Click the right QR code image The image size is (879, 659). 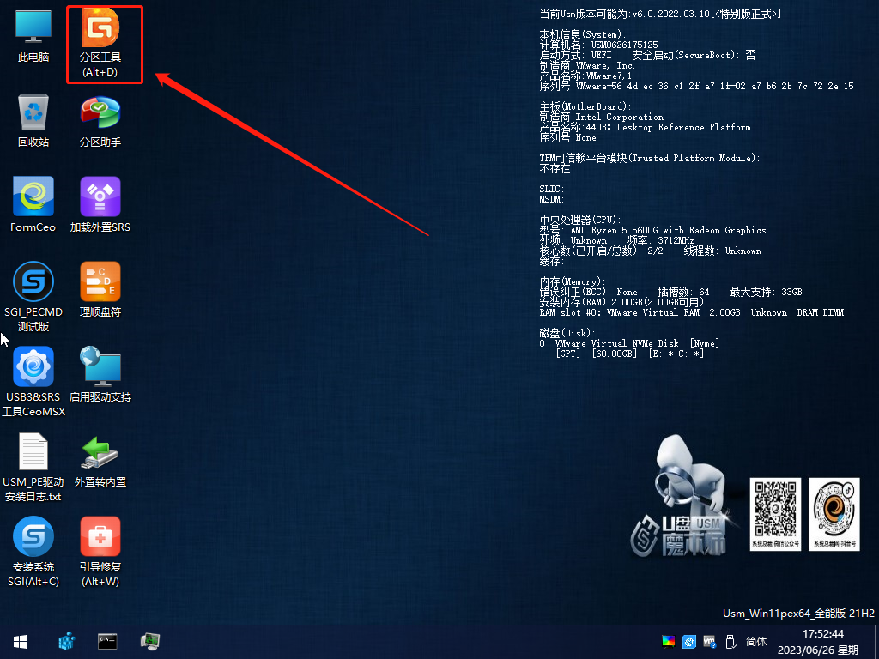coord(834,514)
